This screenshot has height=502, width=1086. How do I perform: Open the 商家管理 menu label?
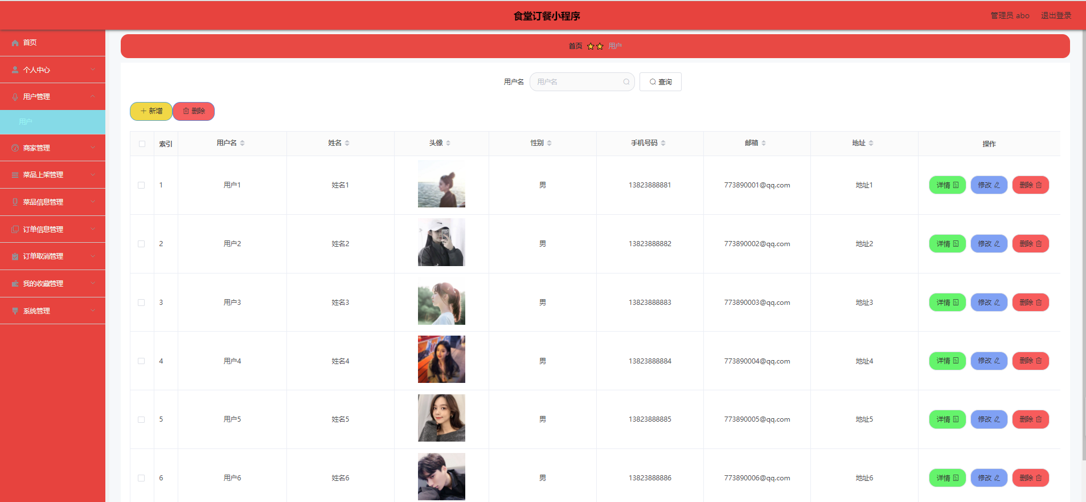click(36, 148)
